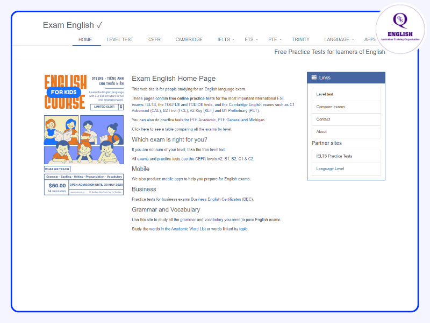Click the mobile apps link
Viewport: 430px width, 323px height.
pyautogui.click(x=172, y=179)
